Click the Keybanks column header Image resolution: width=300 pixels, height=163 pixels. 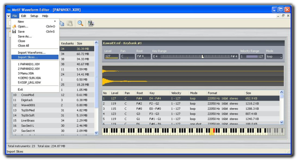click(67, 44)
